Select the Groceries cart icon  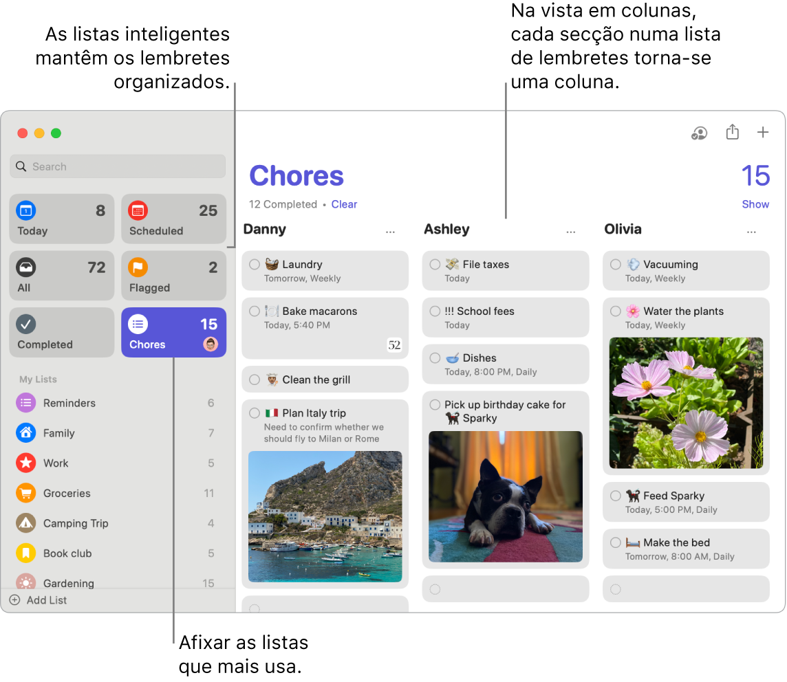coord(25,493)
